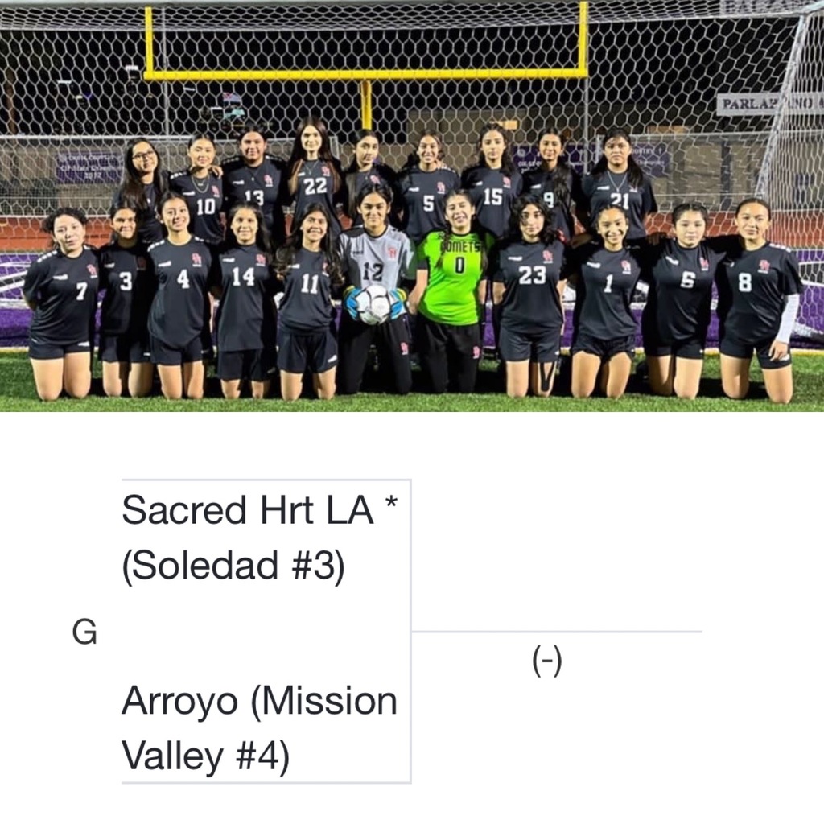Click the asterisk beside Sacred Hrt LA
This screenshot has height=824, width=824.
coord(391,503)
